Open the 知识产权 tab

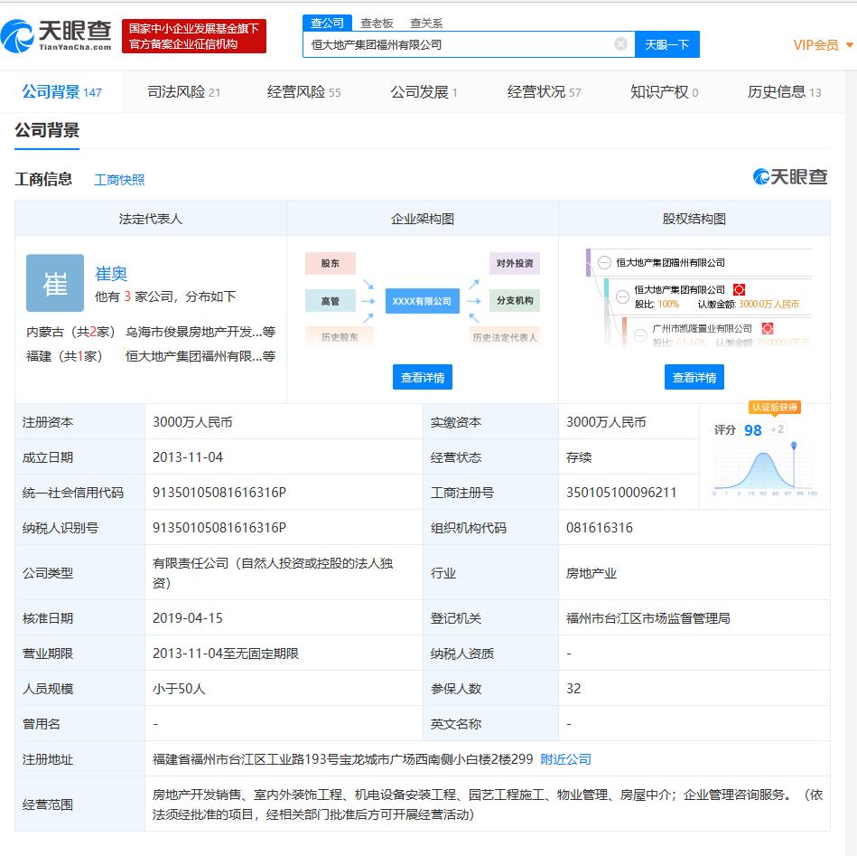tap(664, 92)
